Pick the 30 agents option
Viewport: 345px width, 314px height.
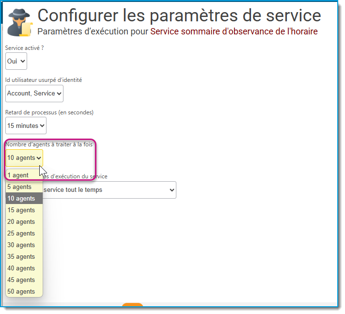point(24,245)
